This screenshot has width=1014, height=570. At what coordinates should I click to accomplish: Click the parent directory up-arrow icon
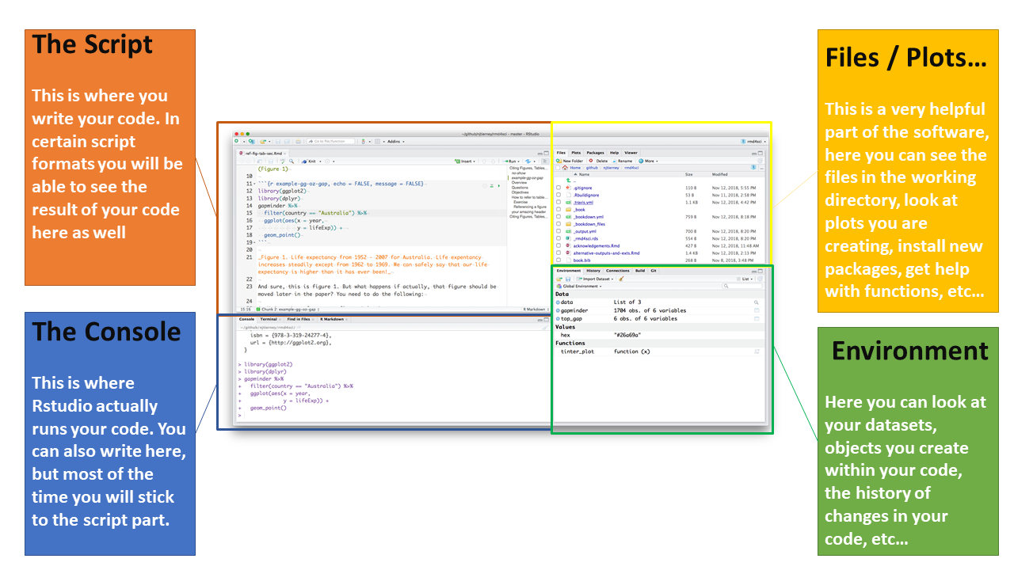pyautogui.click(x=568, y=180)
